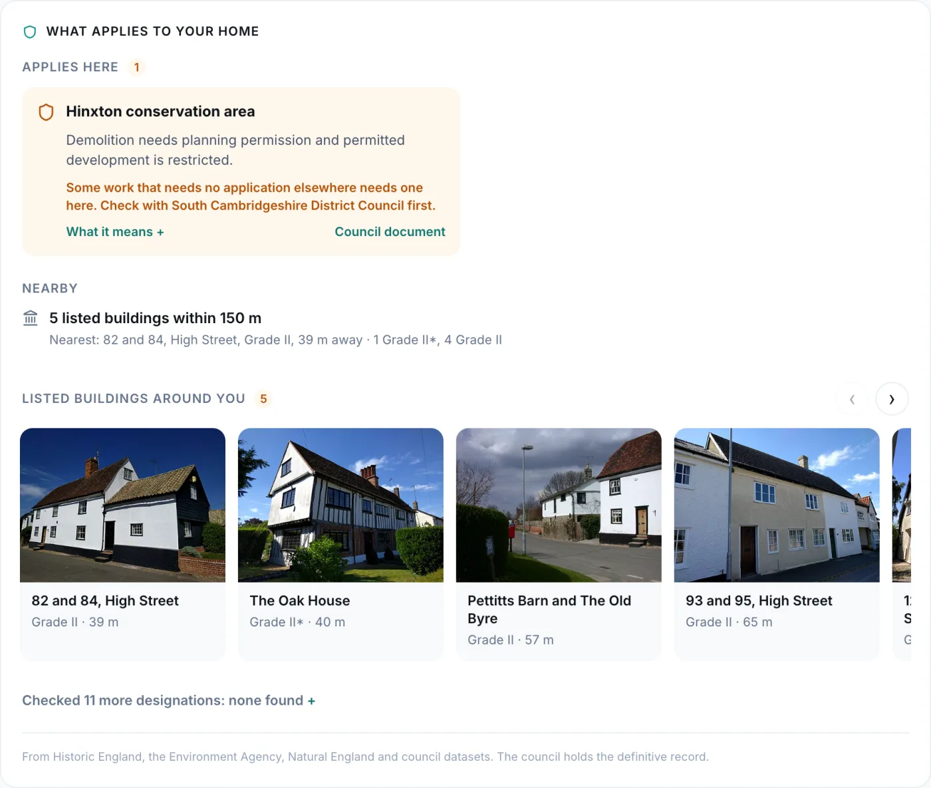Click the What Applies To Your Home heading
Image resolution: width=931 pixels, height=788 pixels.
tap(152, 31)
